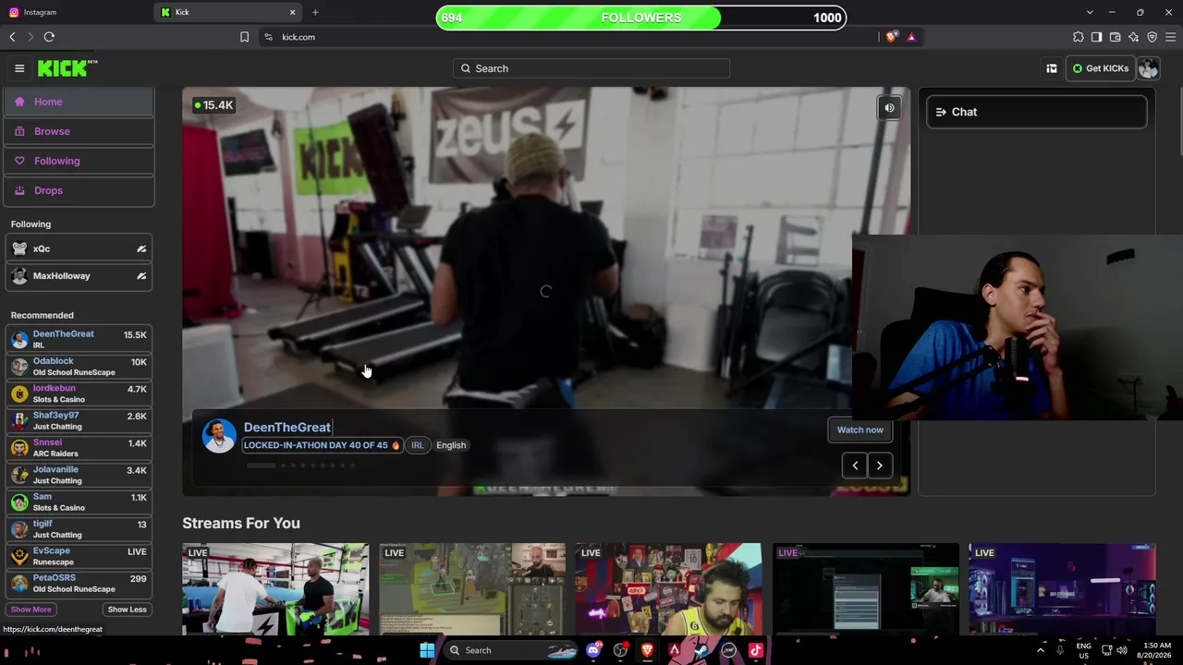Open Brave Leo AI icon
This screenshot has width=1183, height=665.
pyautogui.click(x=1133, y=37)
